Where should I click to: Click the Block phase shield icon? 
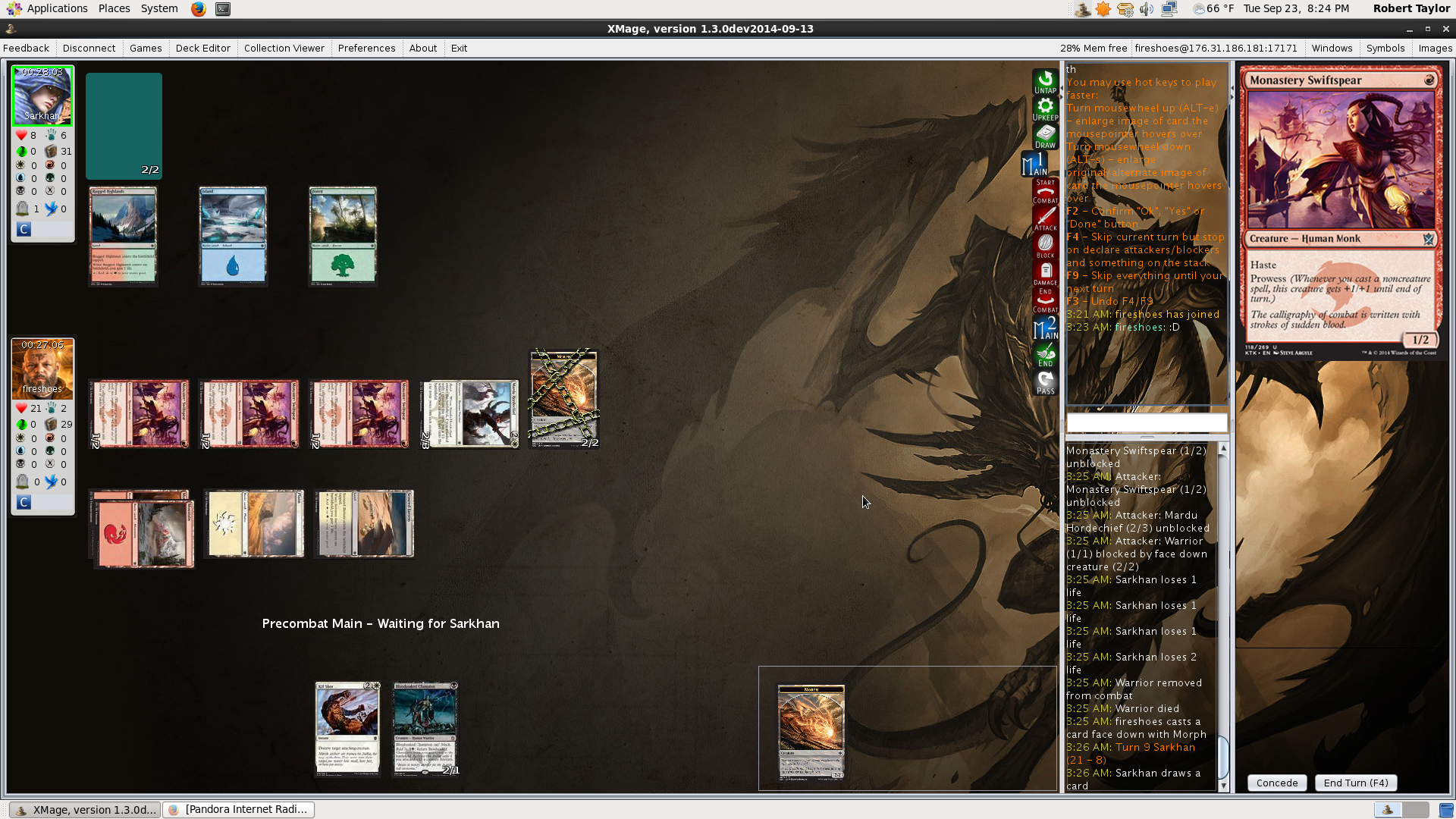coord(1045,246)
